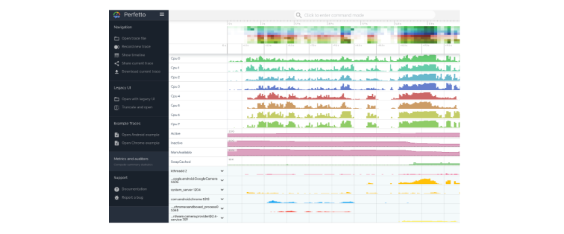
Task: Click the Open Chrome example file icon
Action: [116, 143]
